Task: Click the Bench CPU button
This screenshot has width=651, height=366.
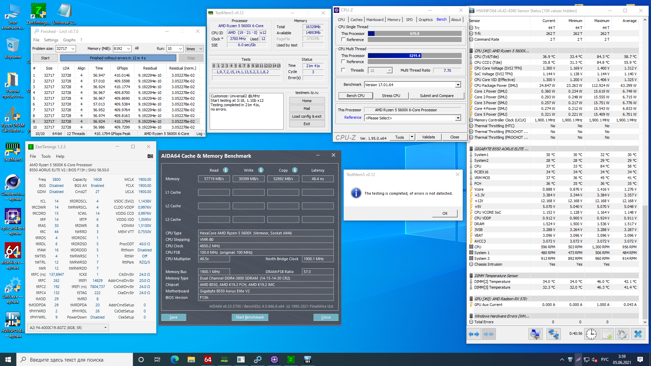Action: [x=356, y=96]
